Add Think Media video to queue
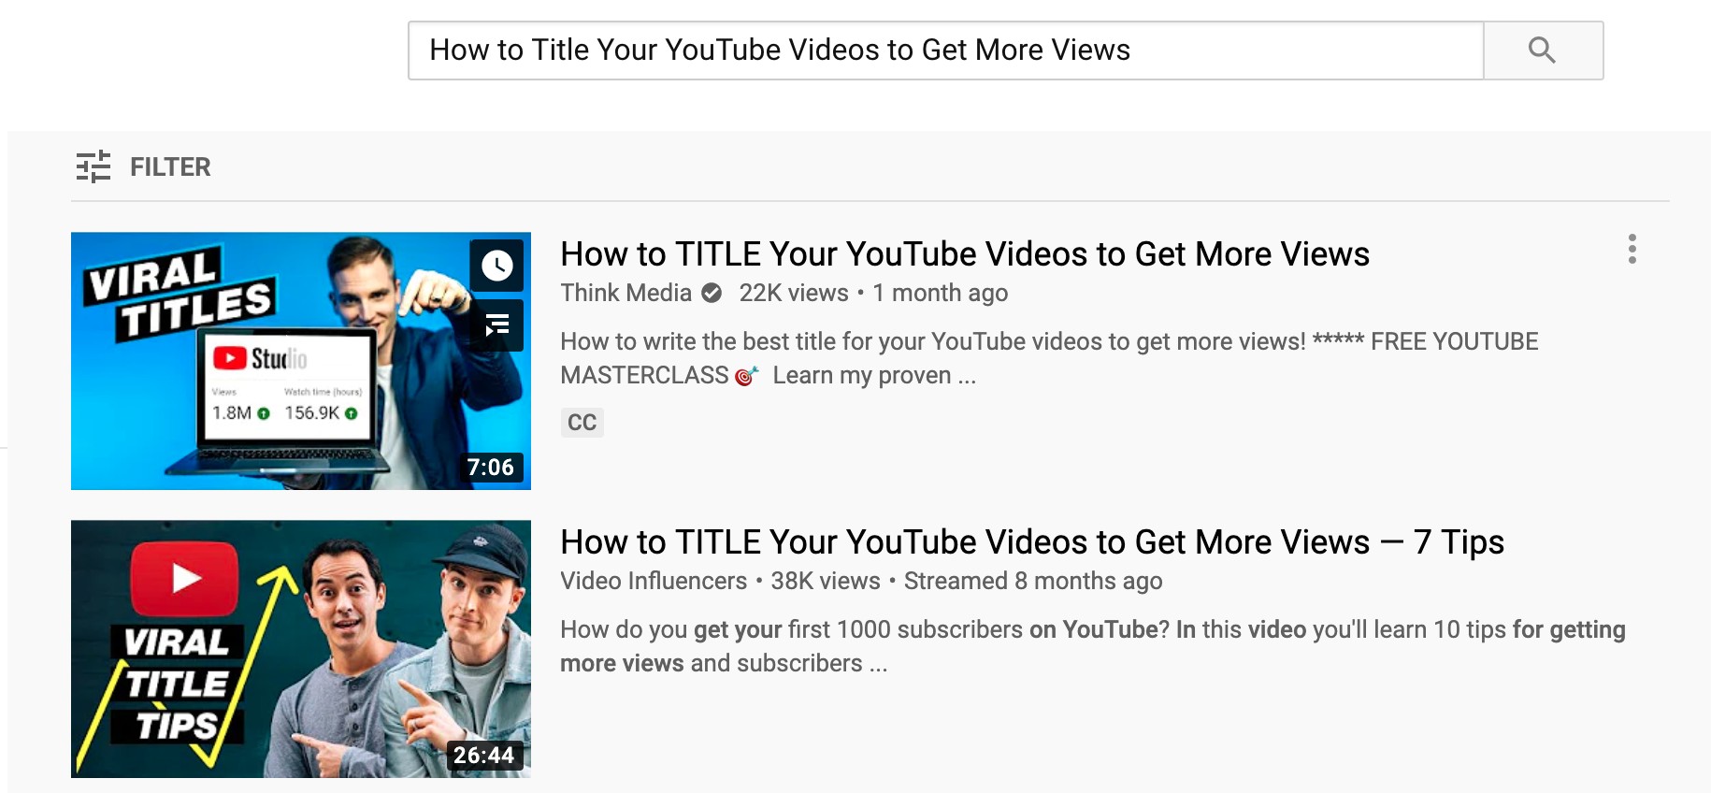 click(496, 324)
